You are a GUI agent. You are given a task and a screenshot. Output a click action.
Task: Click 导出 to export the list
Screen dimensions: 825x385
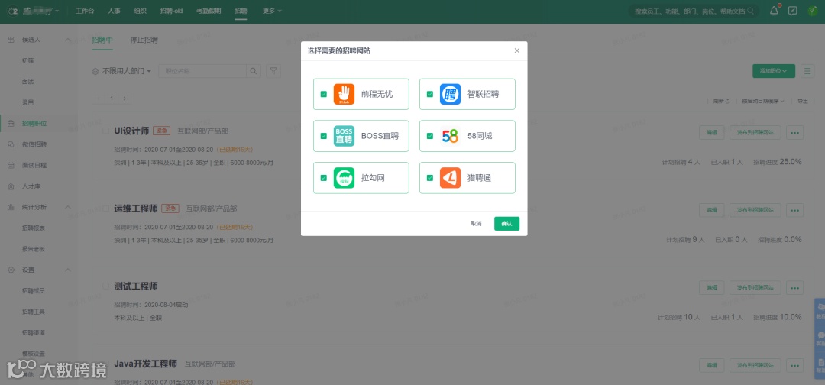pyautogui.click(x=803, y=101)
